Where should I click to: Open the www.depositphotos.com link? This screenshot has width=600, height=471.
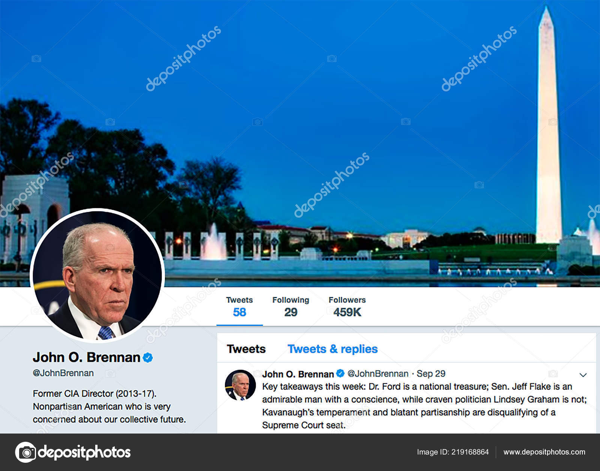[x=544, y=452]
